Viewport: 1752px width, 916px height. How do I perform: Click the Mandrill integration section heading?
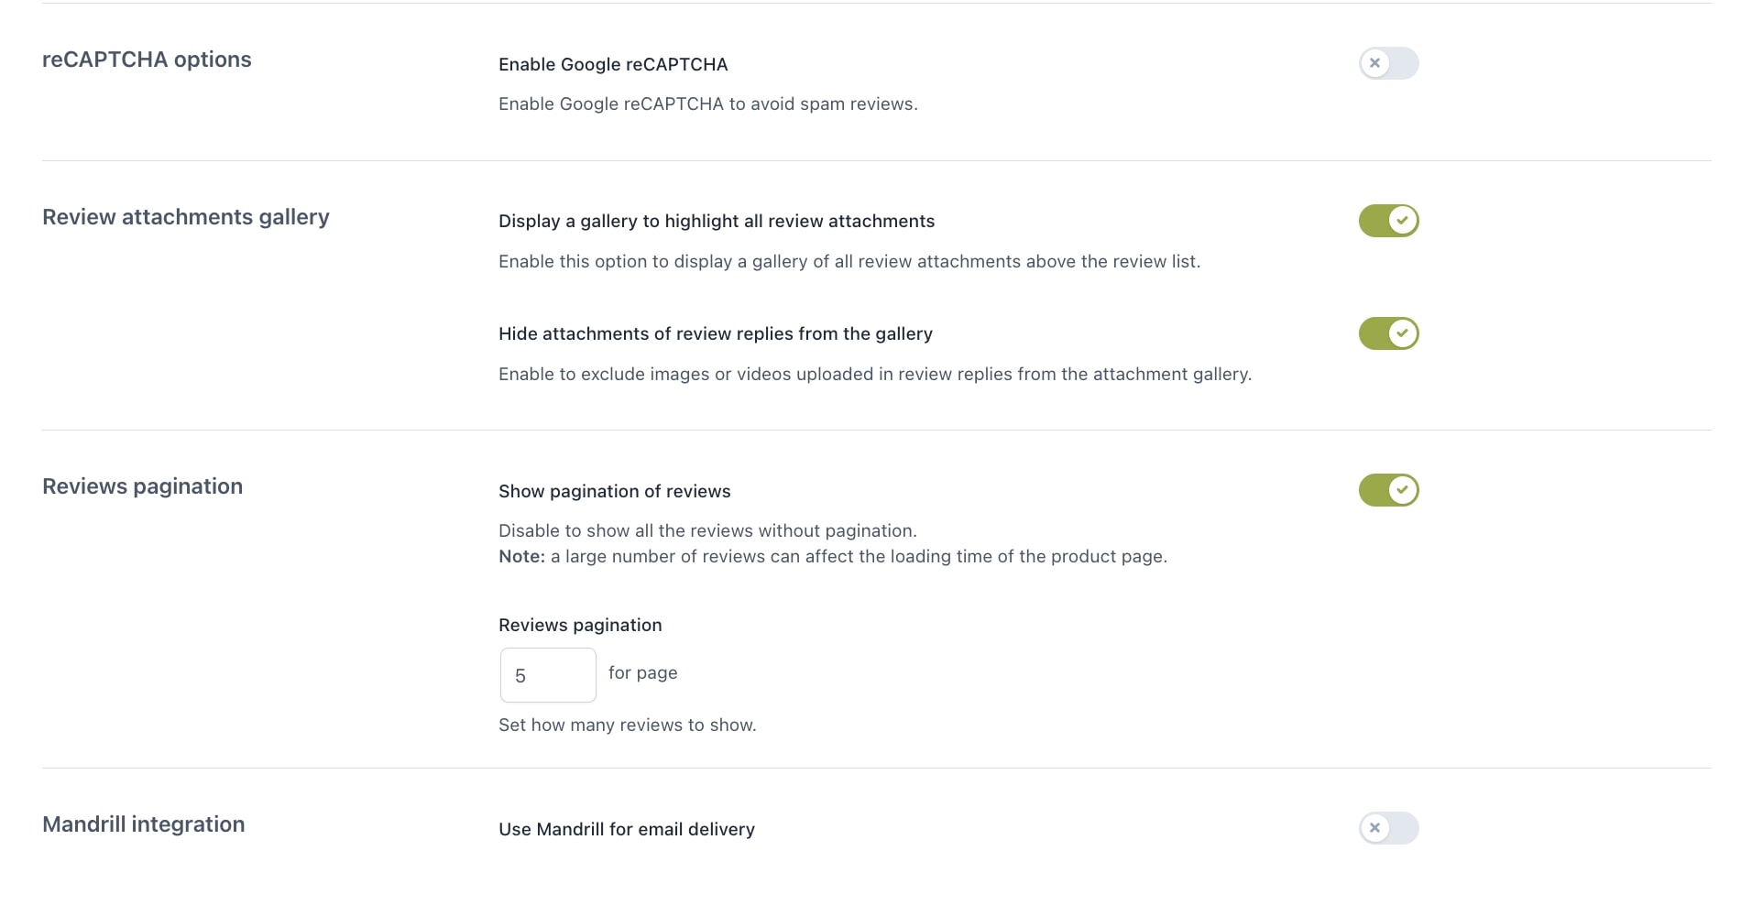(143, 824)
